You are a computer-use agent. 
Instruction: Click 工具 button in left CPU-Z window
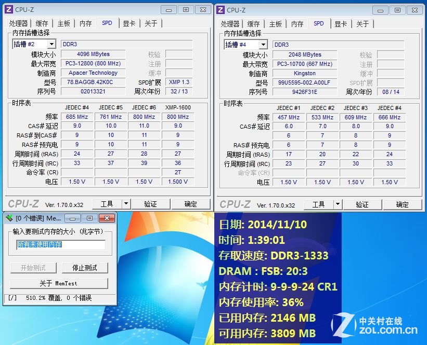tap(107, 204)
